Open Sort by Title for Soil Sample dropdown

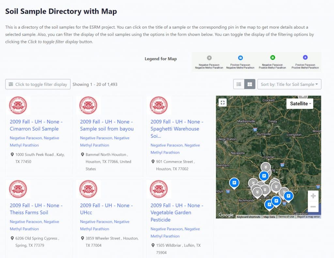pyautogui.click(x=289, y=84)
